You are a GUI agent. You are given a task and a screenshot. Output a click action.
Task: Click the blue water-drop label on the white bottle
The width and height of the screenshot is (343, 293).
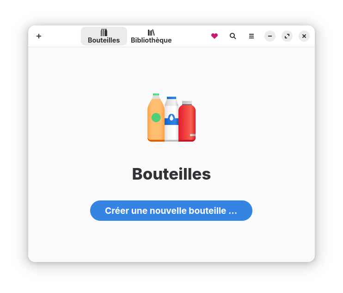pos(171,119)
